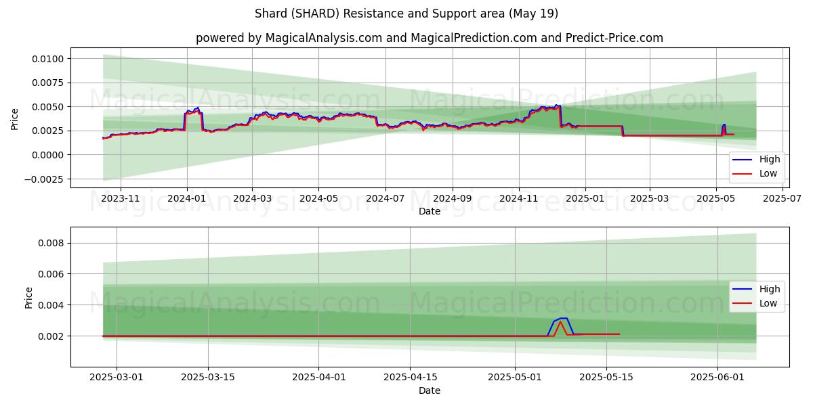Click the 2024-07 date tick label

(385, 199)
